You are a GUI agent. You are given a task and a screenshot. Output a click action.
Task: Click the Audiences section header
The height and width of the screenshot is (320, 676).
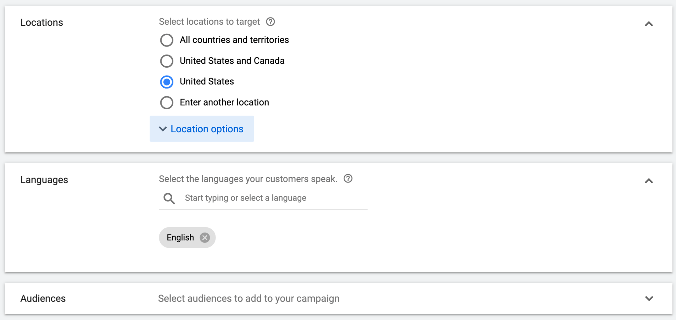coord(43,298)
